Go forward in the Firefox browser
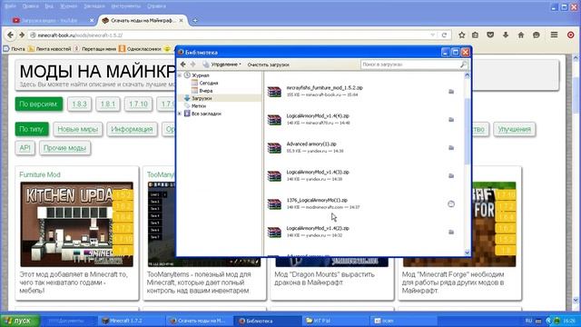This screenshot has width=581, height=327. [22, 35]
